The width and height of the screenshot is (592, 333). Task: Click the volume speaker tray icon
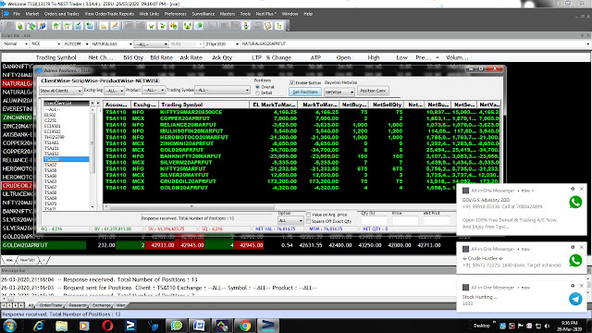point(547,326)
